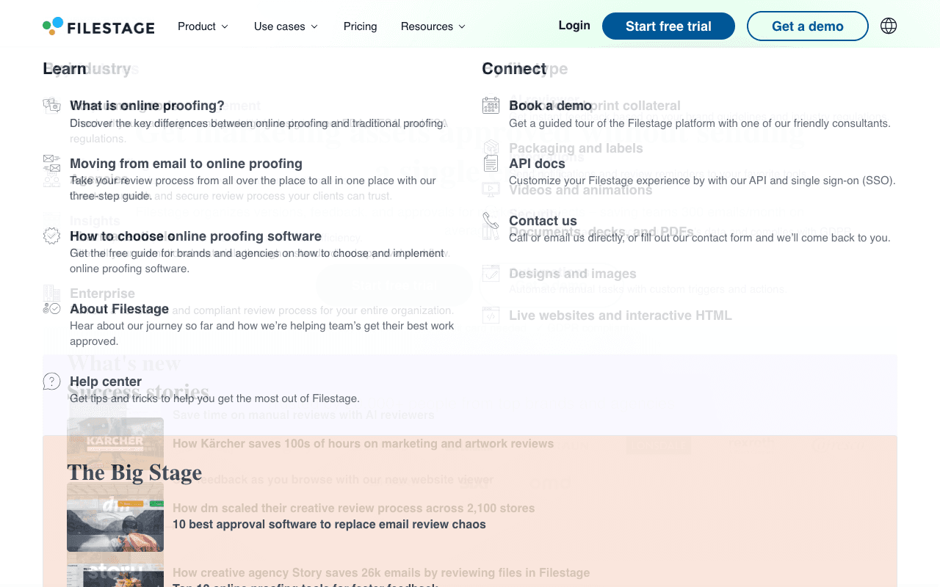Screen dimensions: 940x587
Task: Open Moving from email to online proofing
Action: pyautogui.click(x=186, y=164)
